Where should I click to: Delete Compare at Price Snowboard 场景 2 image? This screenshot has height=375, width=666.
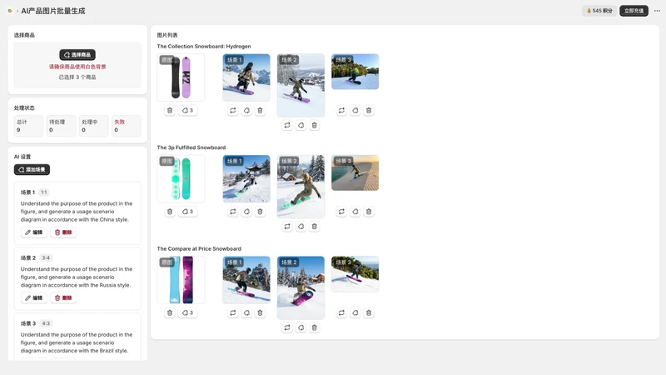pos(315,327)
